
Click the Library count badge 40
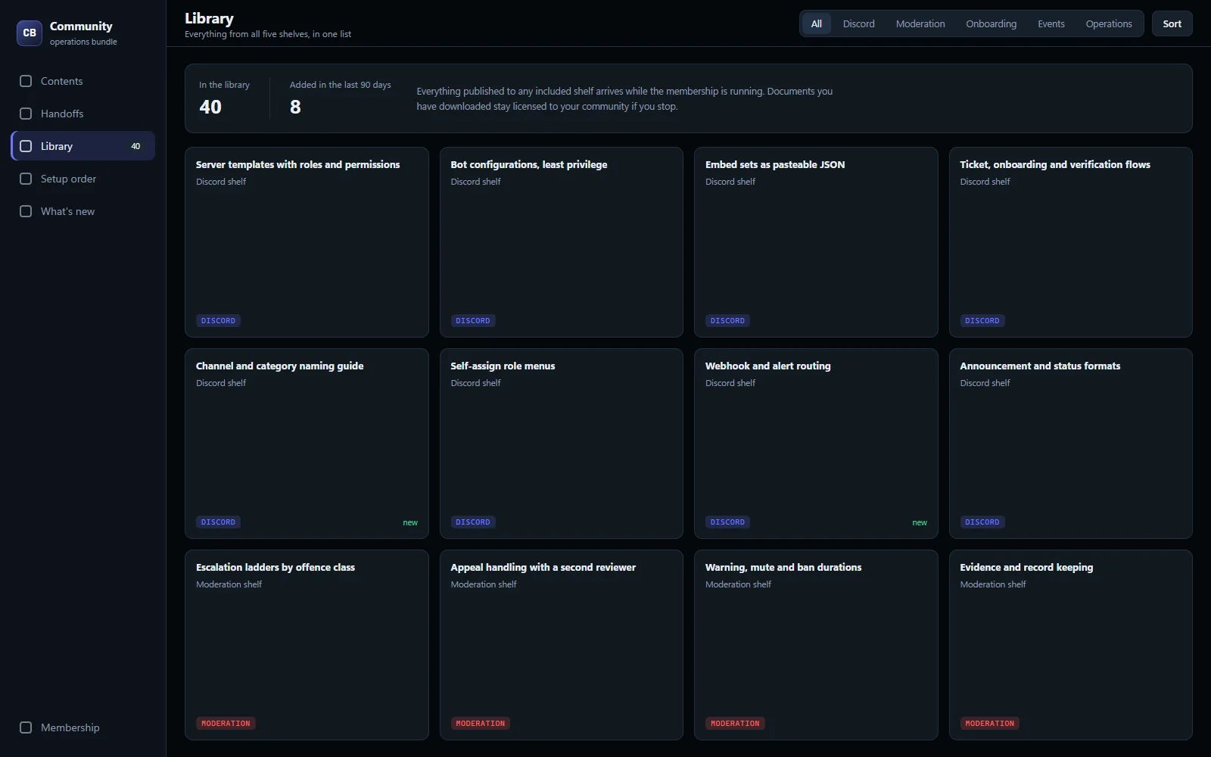point(135,146)
